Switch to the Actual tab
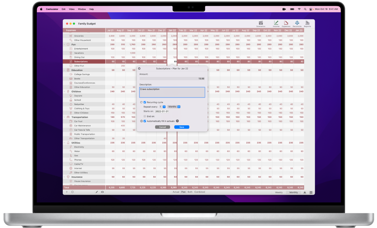 tap(176, 192)
